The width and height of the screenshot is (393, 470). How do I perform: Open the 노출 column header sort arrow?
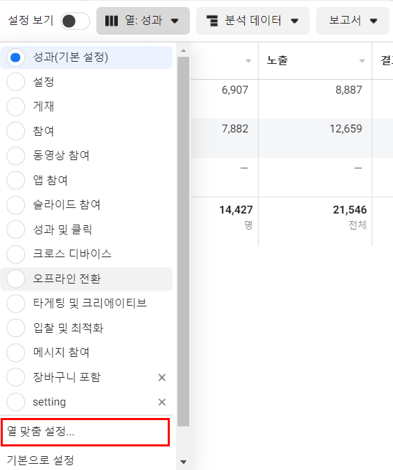(x=362, y=61)
